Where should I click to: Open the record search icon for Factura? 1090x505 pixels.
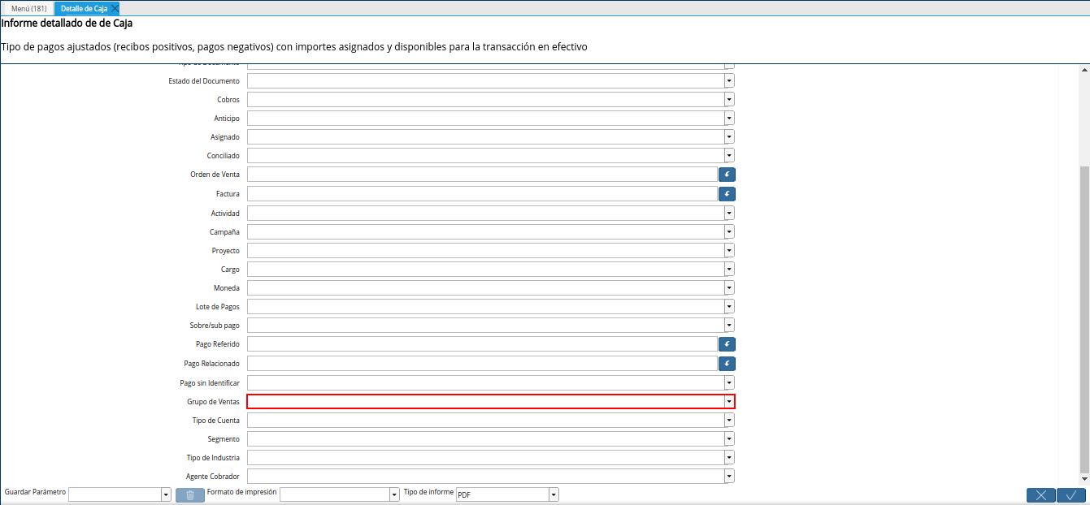tap(726, 193)
